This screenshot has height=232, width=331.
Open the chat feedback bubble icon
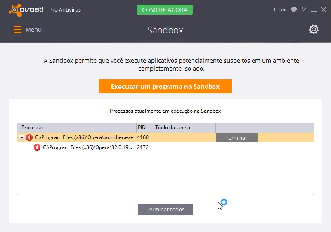[294, 9]
